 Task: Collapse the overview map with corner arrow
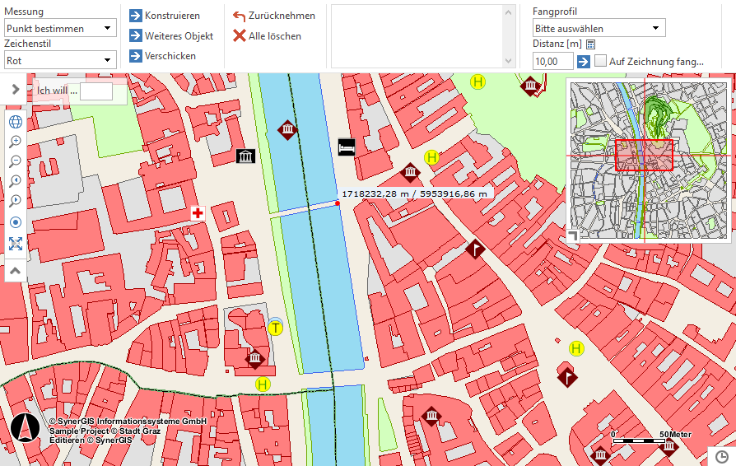click(573, 236)
